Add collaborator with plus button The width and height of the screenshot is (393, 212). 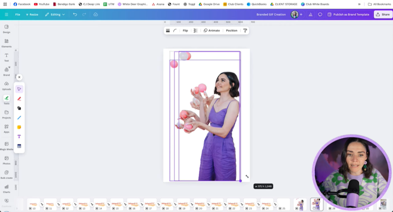coord(301,15)
